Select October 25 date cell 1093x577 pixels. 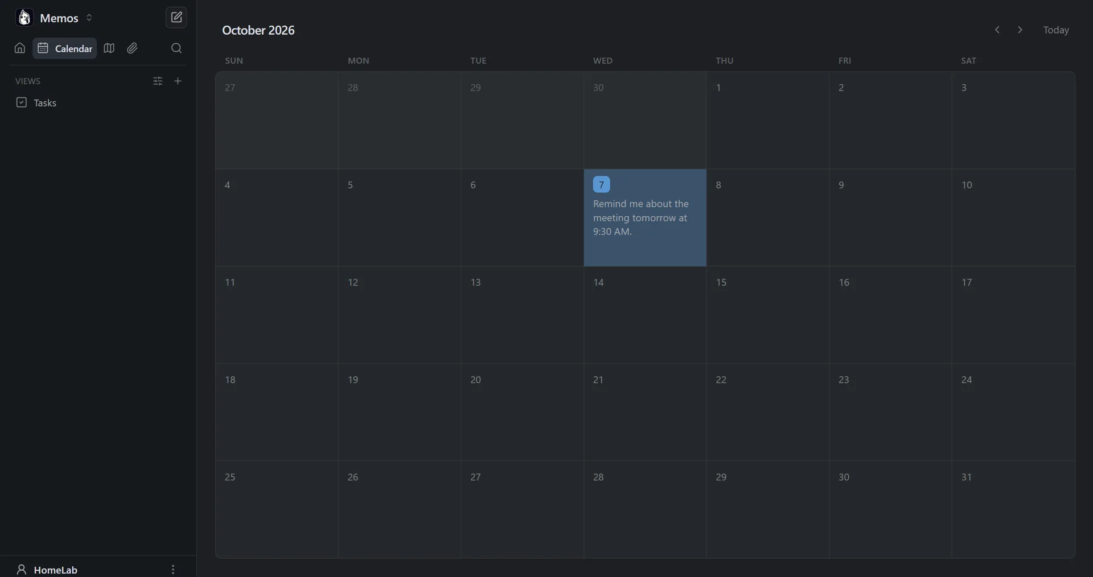(x=277, y=509)
